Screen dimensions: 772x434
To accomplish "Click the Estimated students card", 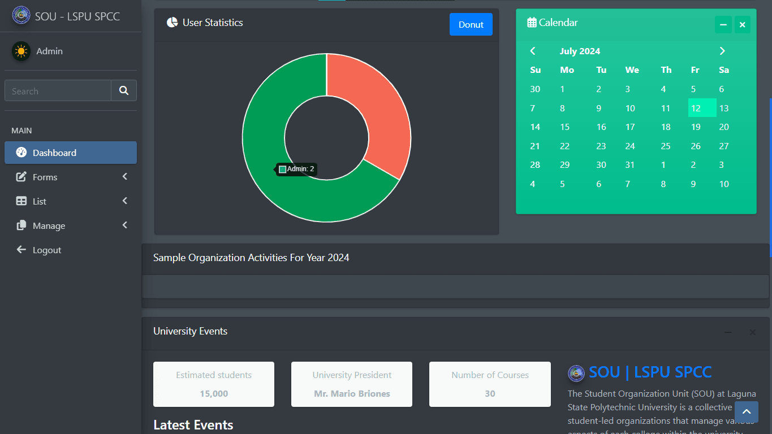I will tap(214, 384).
